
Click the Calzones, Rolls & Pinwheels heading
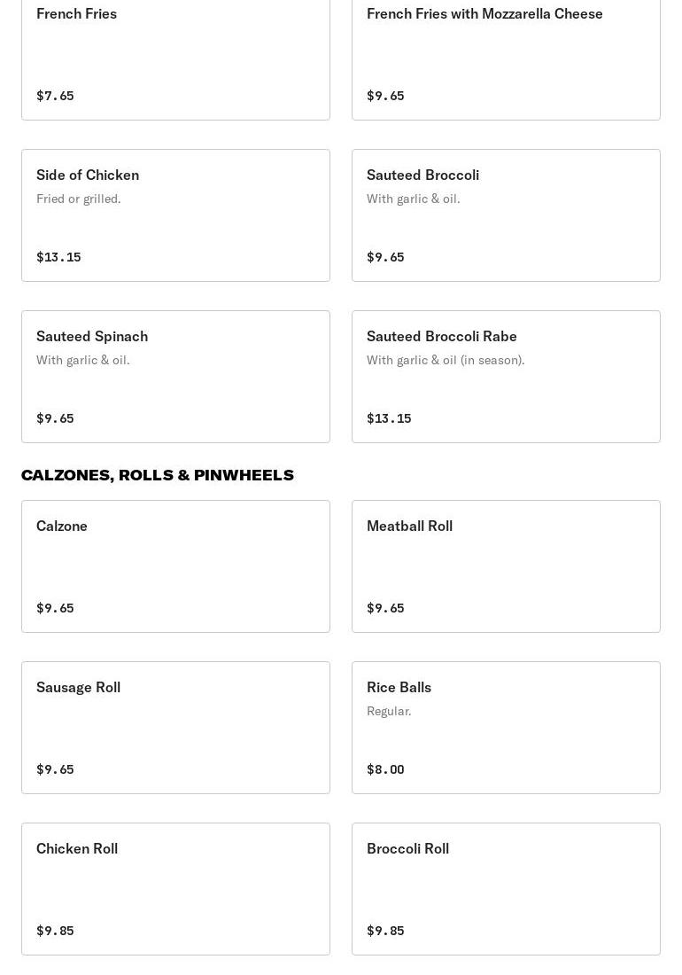tap(158, 475)
